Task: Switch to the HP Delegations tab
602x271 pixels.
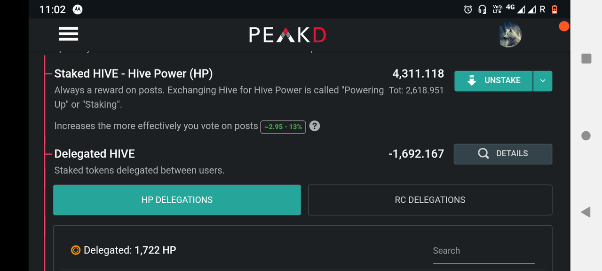Action: 177,200
